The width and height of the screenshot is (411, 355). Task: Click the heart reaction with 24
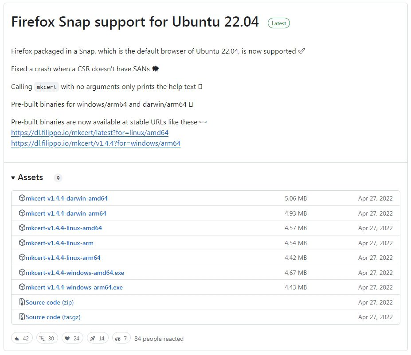pos(73,339)
